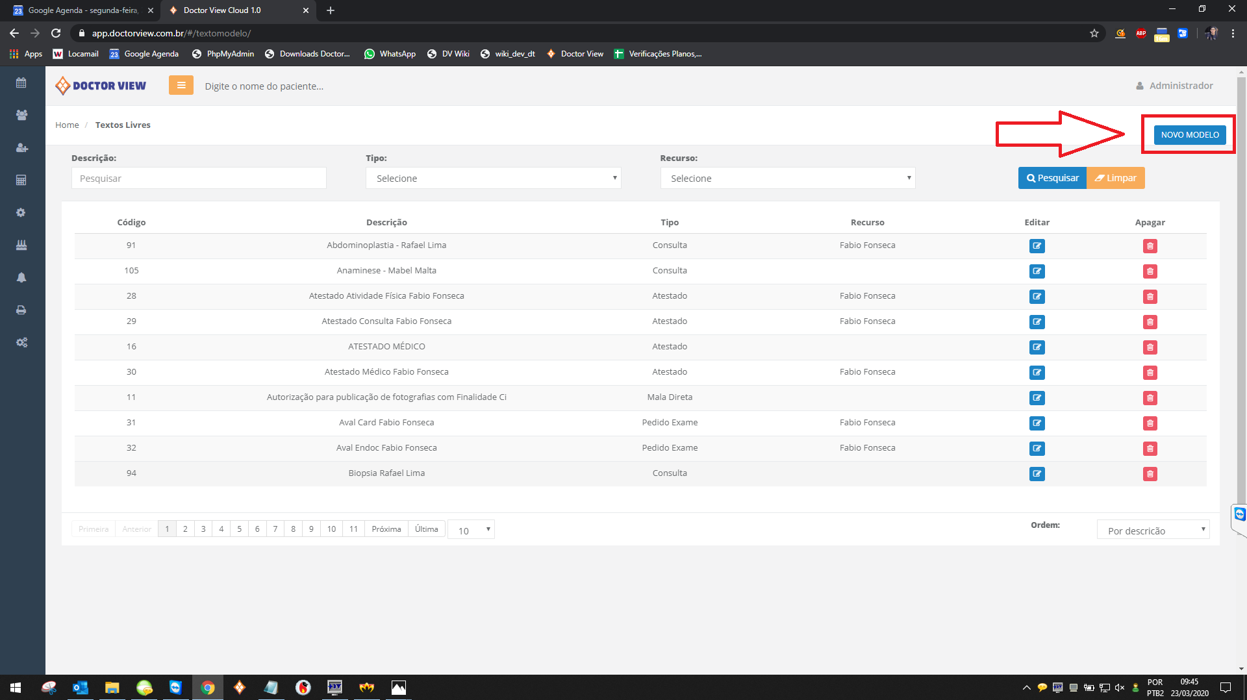This screenshot has width=1247, height=700.
Task: Click the Descrição search input field
Action: (x=199, y=179)
